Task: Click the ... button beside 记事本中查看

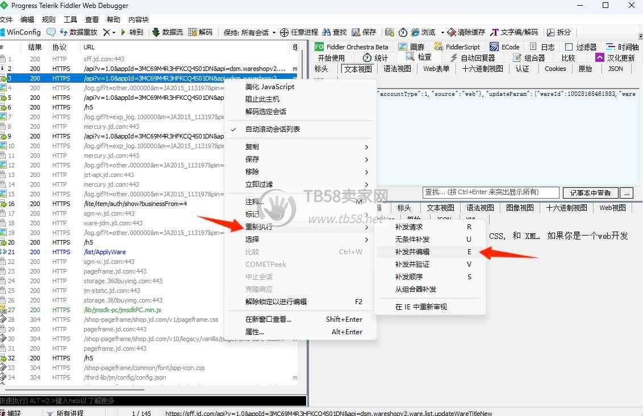Action: coord(627,192)
